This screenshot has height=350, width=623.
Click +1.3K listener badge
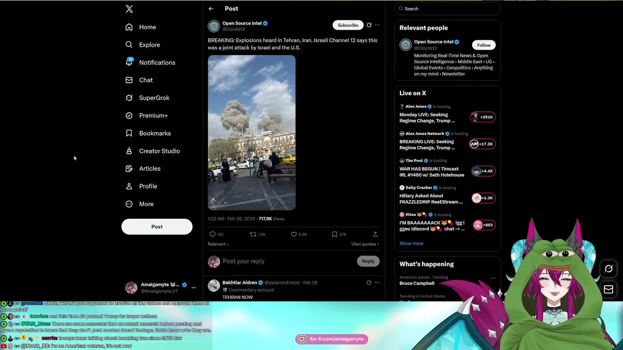pos(483,198)
